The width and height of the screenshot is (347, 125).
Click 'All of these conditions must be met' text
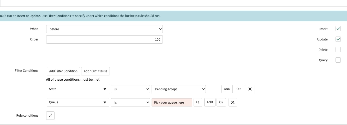73,80
